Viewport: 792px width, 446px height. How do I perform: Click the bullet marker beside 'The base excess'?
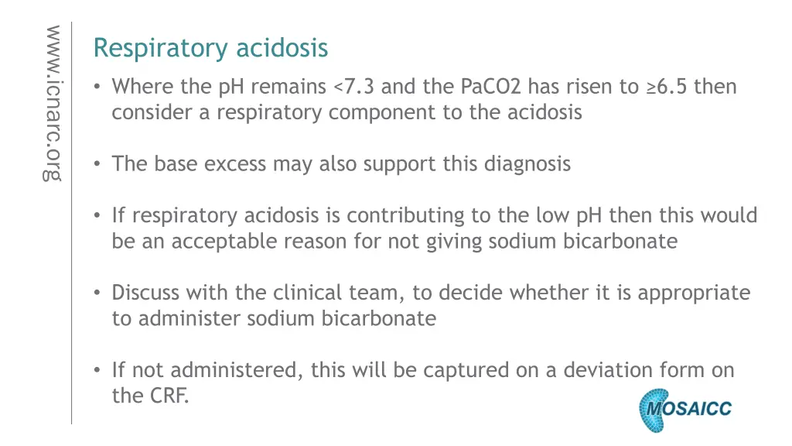tap(97, 164)
